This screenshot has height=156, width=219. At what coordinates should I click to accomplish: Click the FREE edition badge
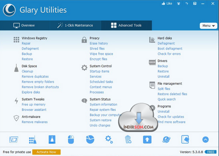pyautogui.click(x=211, y=152)
